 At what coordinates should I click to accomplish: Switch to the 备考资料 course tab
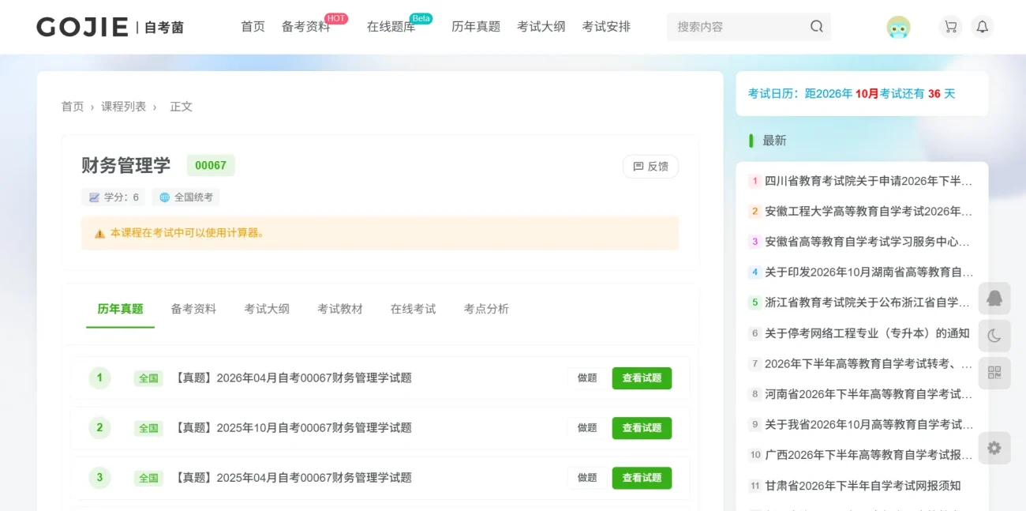point(193,309)
